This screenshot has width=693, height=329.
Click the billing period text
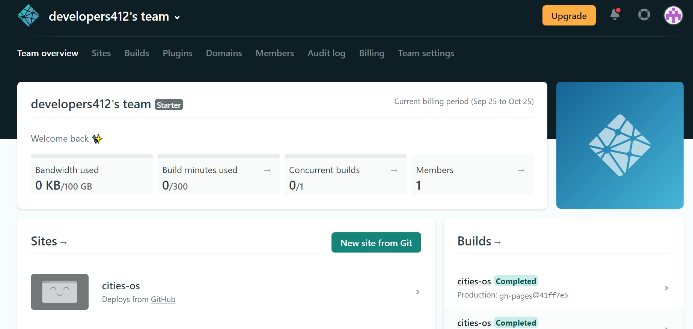(x=464, y=102)
